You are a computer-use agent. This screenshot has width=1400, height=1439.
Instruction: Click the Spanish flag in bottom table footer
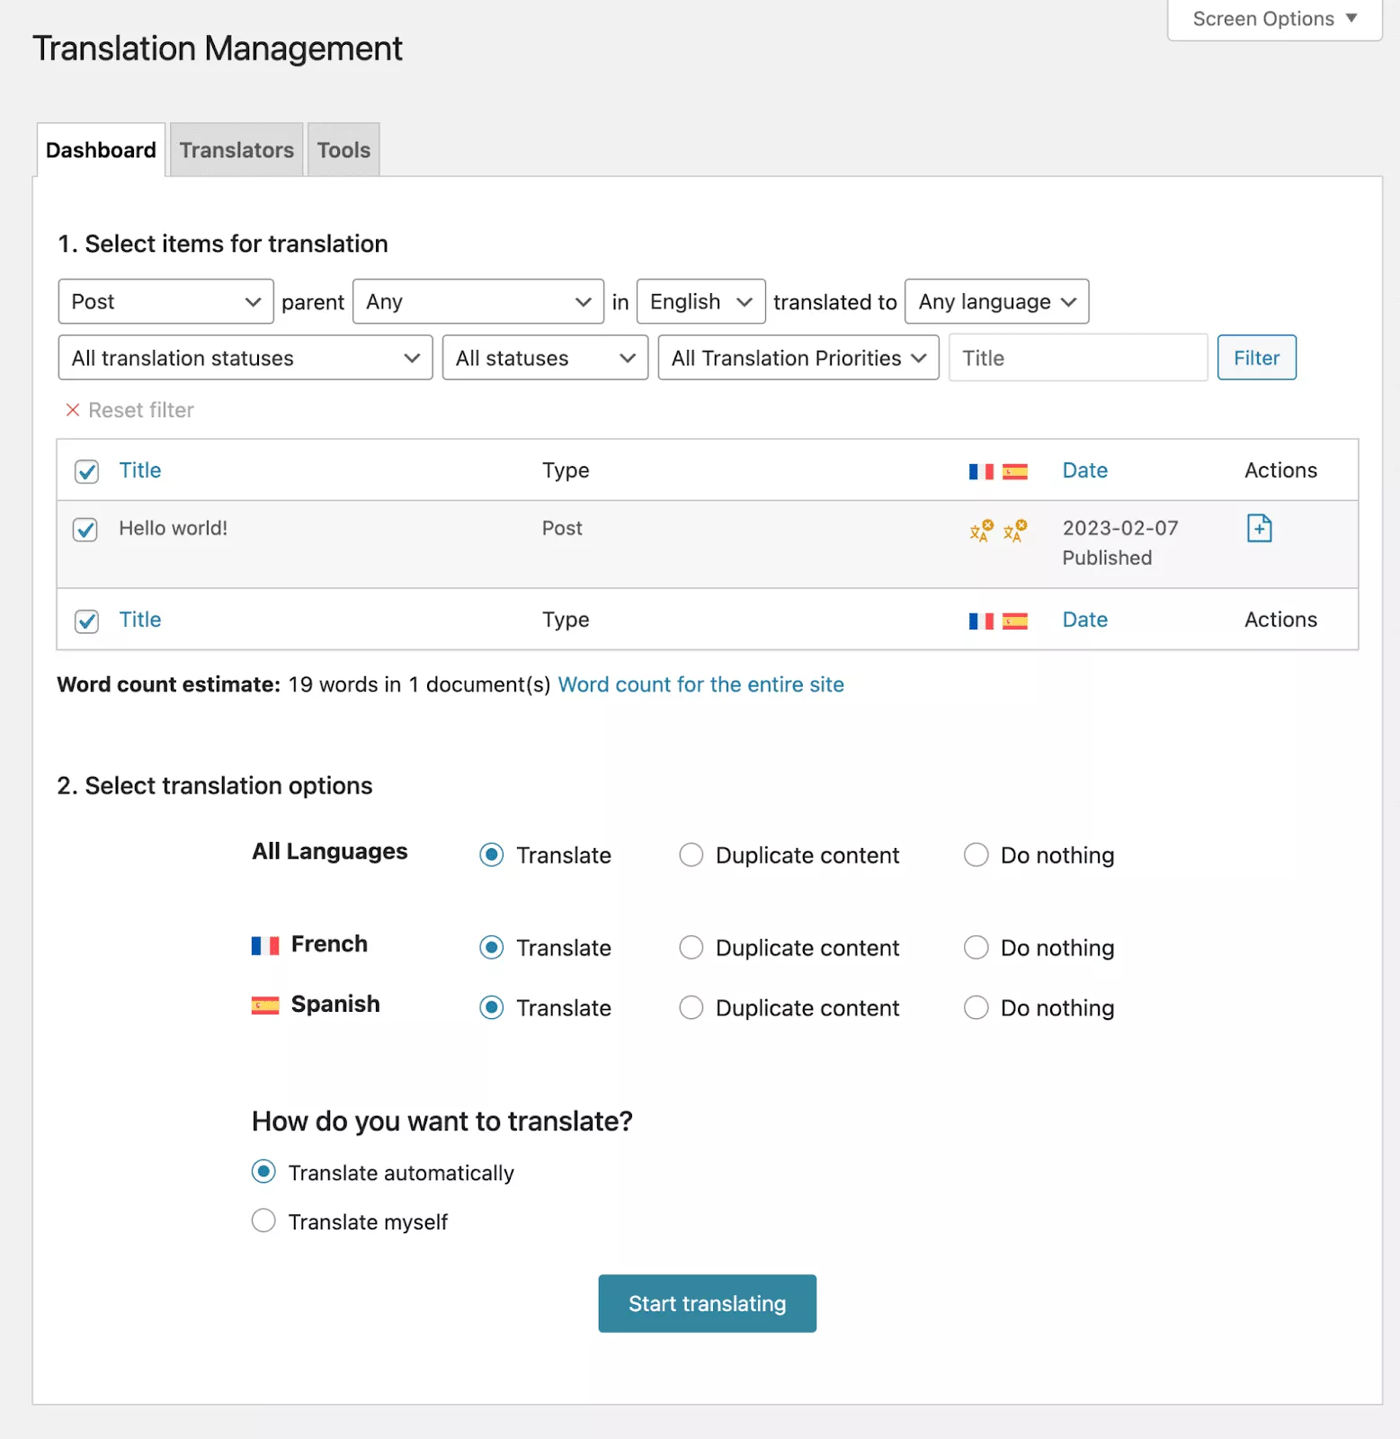tap(1014, 621)
